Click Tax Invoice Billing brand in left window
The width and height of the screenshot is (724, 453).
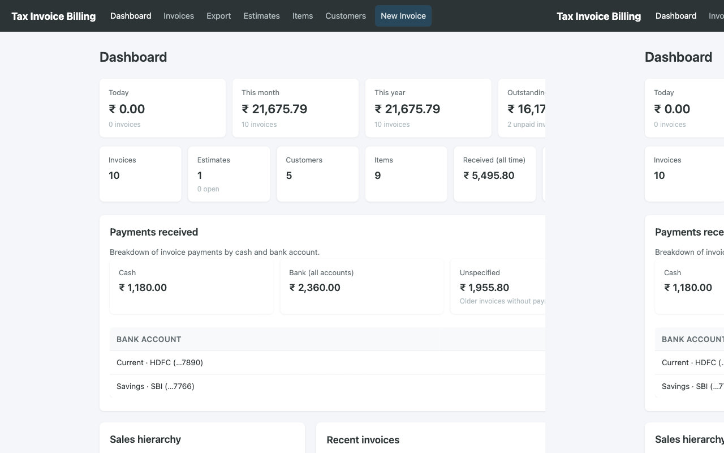click(x=54, y=16)
